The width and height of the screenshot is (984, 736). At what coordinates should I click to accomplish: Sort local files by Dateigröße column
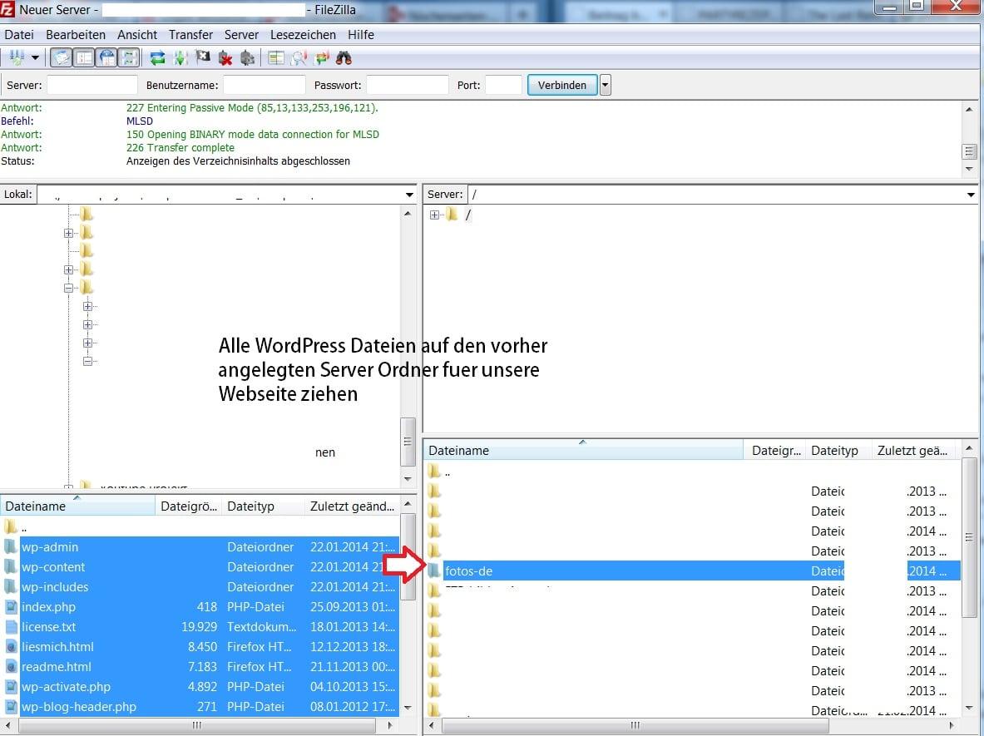[x=188, y=506]
